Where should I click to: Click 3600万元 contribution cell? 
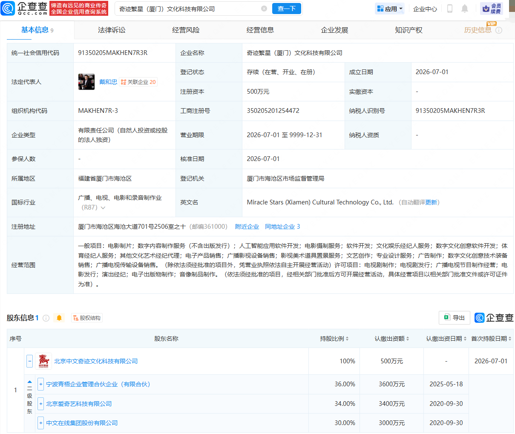coord(392,384)
